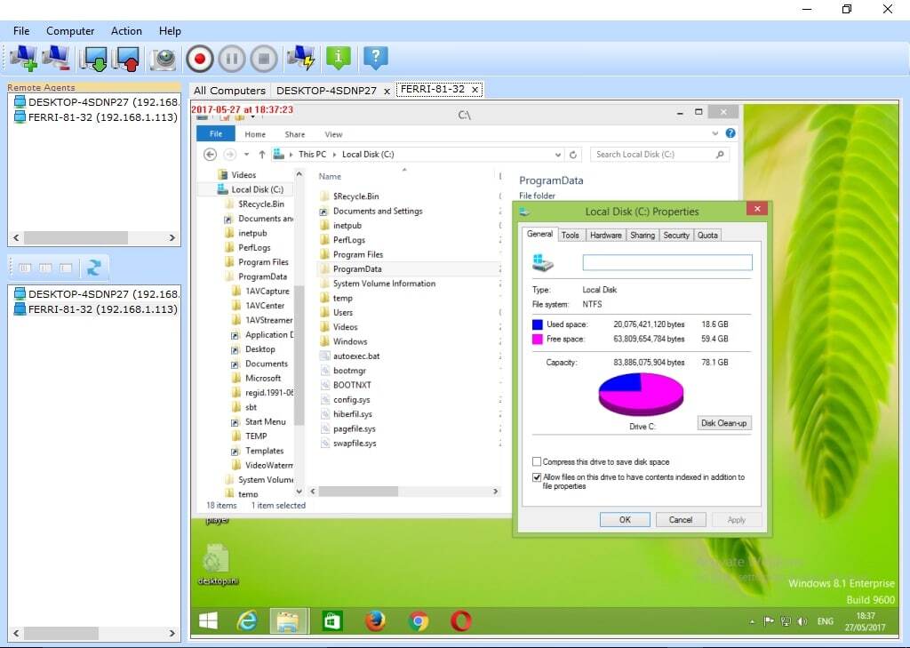910x648 pixels.
Task: Click the lightning bolt computer toolbar icon
Action: [301, 59]
